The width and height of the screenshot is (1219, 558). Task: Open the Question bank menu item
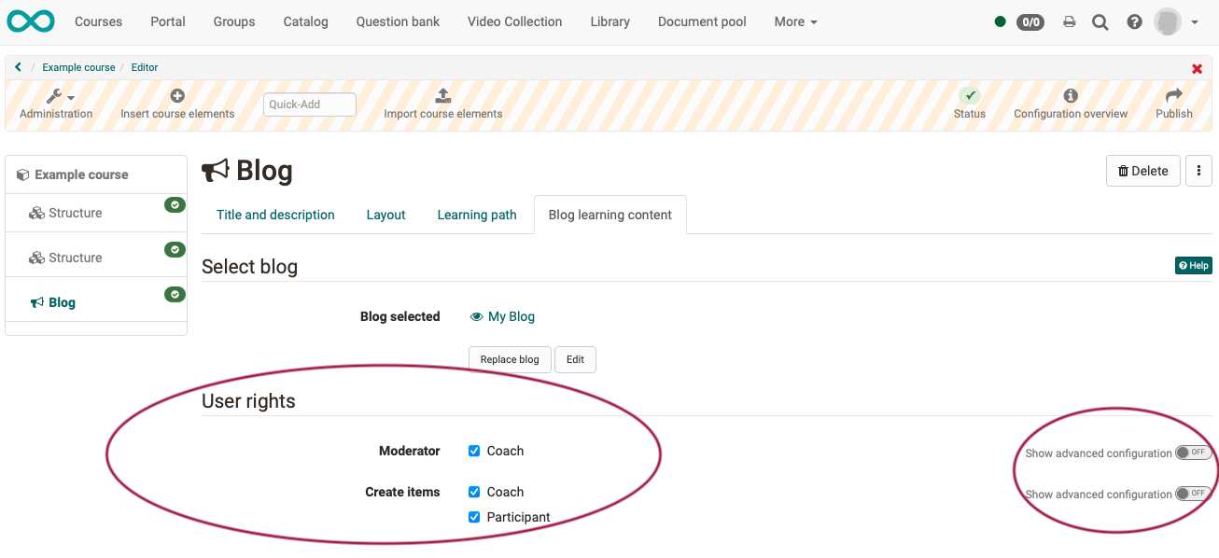coord(398,21)
